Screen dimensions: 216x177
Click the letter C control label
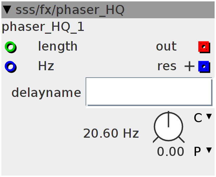tap(198, 118)
